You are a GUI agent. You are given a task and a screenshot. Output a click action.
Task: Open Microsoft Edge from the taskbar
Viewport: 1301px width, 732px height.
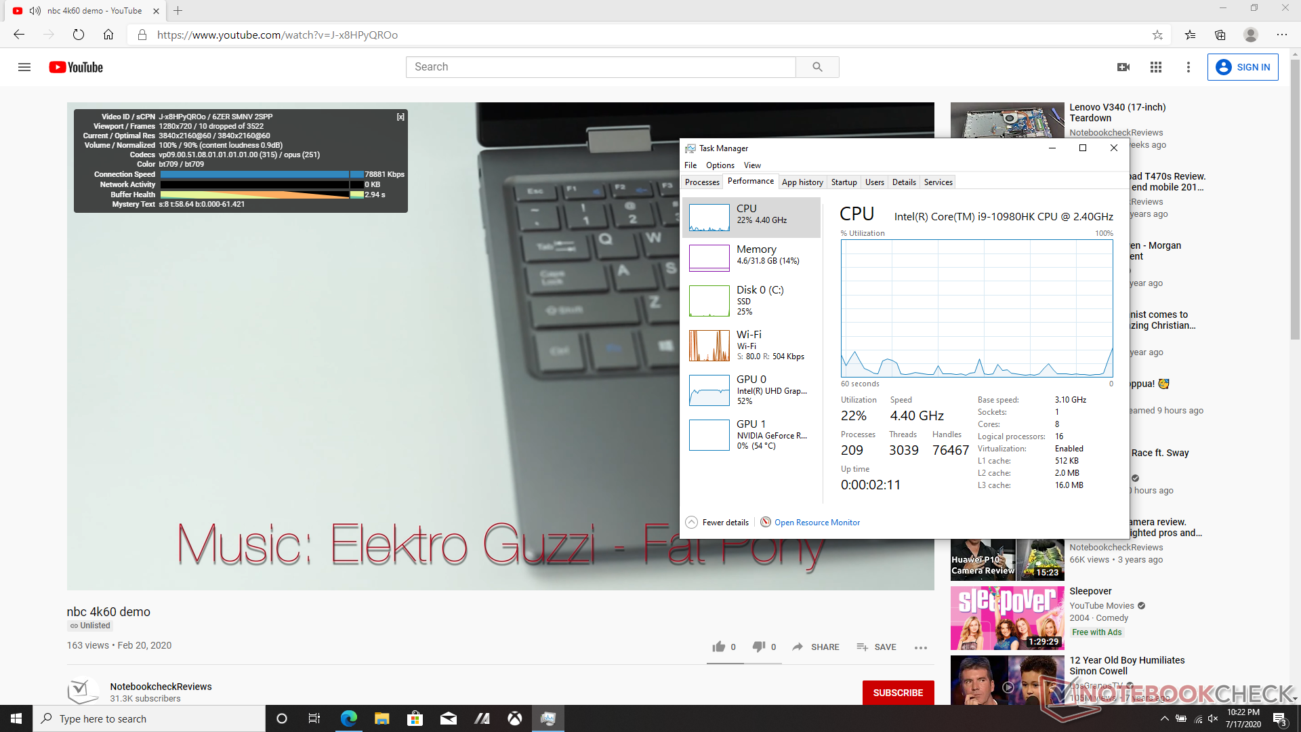click(349, 718)
